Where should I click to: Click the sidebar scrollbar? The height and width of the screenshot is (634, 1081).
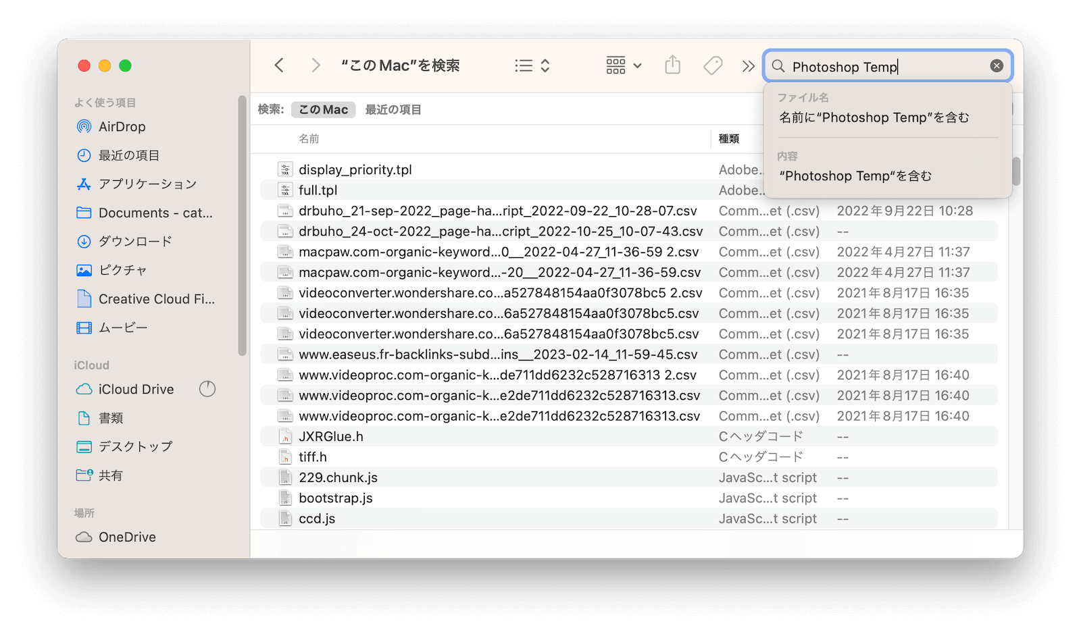coord(242,226)
